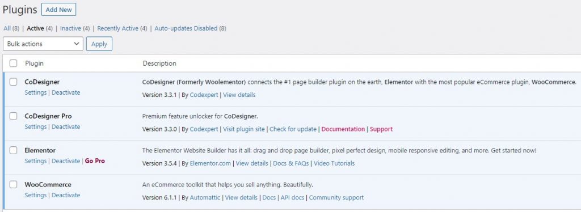Deactivate the WooCommerce plugin

[x=66, y=195]
